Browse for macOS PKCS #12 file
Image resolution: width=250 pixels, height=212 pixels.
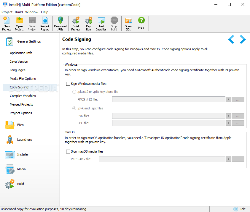(238, 159)
